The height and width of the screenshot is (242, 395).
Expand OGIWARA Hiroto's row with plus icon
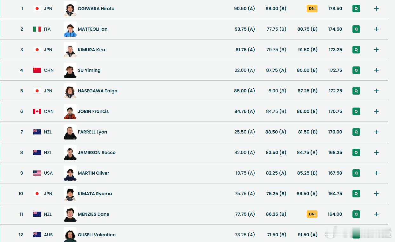click(x=376, y=9)
